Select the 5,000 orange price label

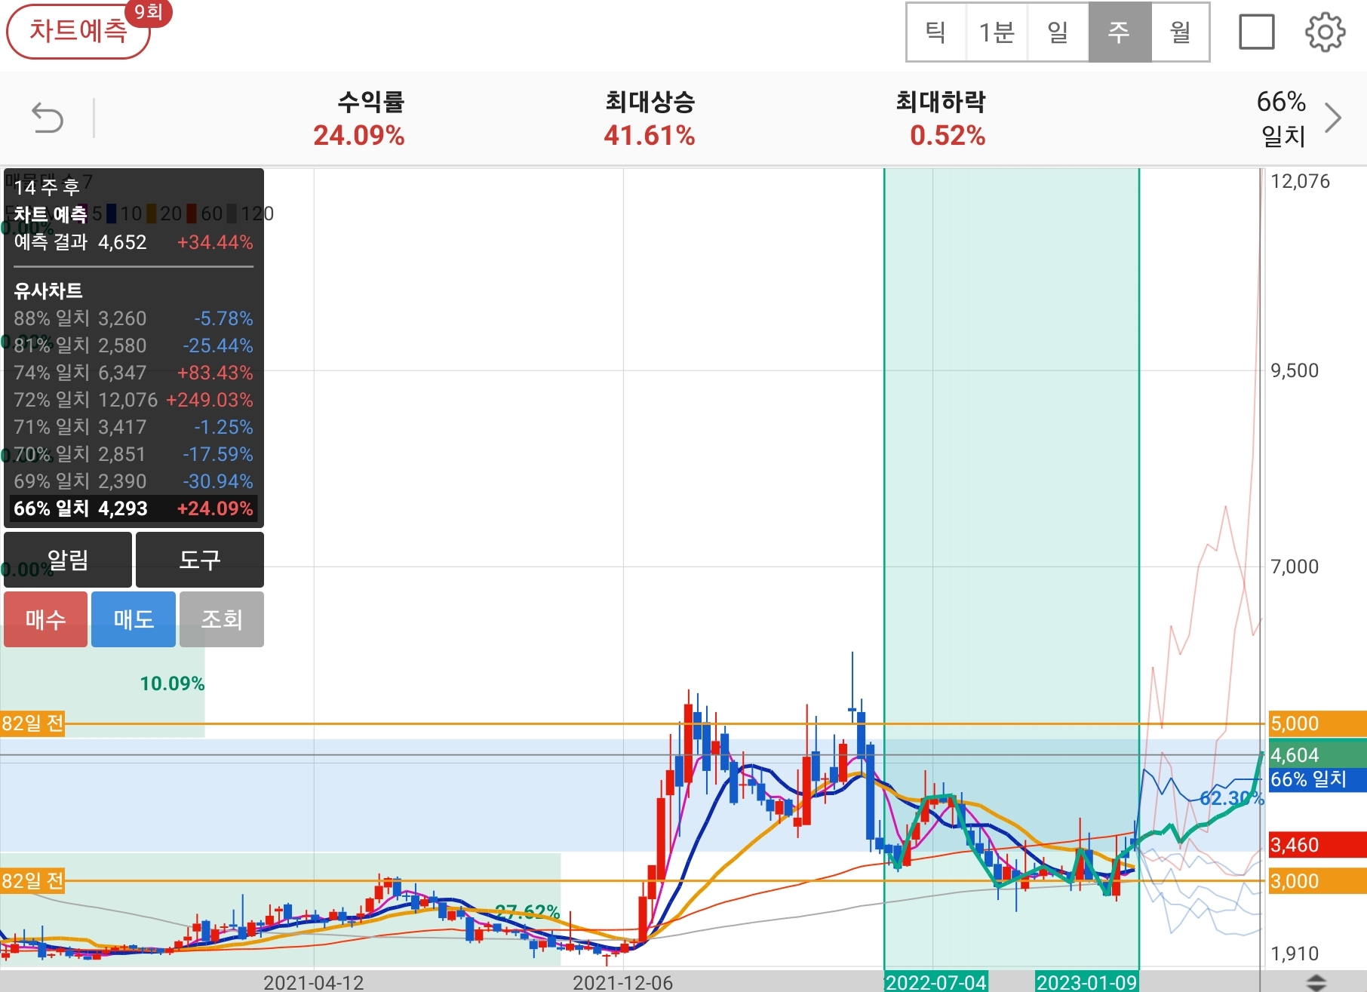click(x=1317, y=723)
